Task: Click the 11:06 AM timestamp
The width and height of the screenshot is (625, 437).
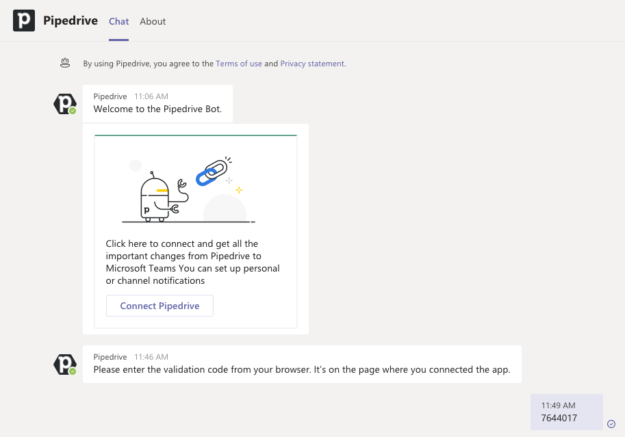Action: click(151, 96)
